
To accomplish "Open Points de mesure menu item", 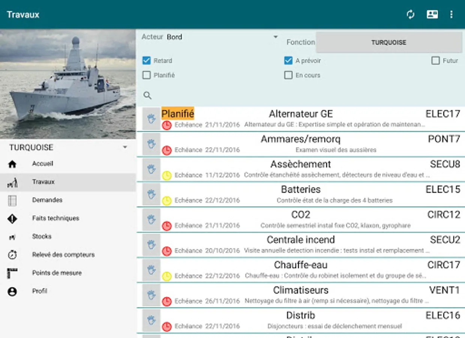I will [68, 273].
